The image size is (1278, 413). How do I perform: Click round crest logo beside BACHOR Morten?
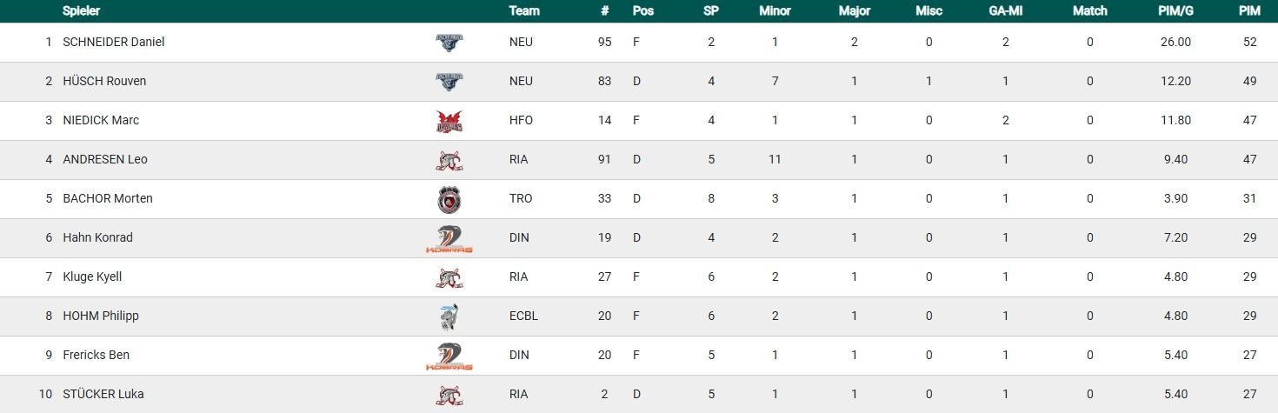449,200
